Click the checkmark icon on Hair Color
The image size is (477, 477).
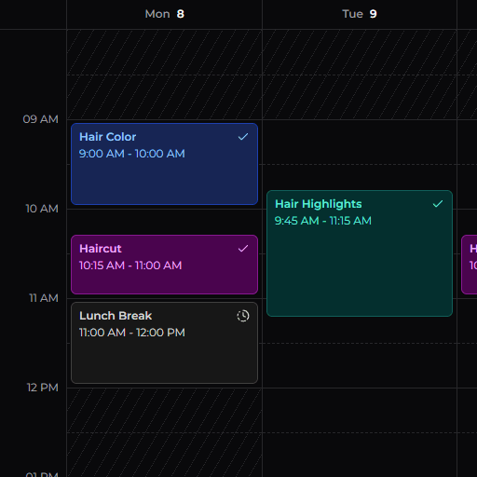[243, 137]
